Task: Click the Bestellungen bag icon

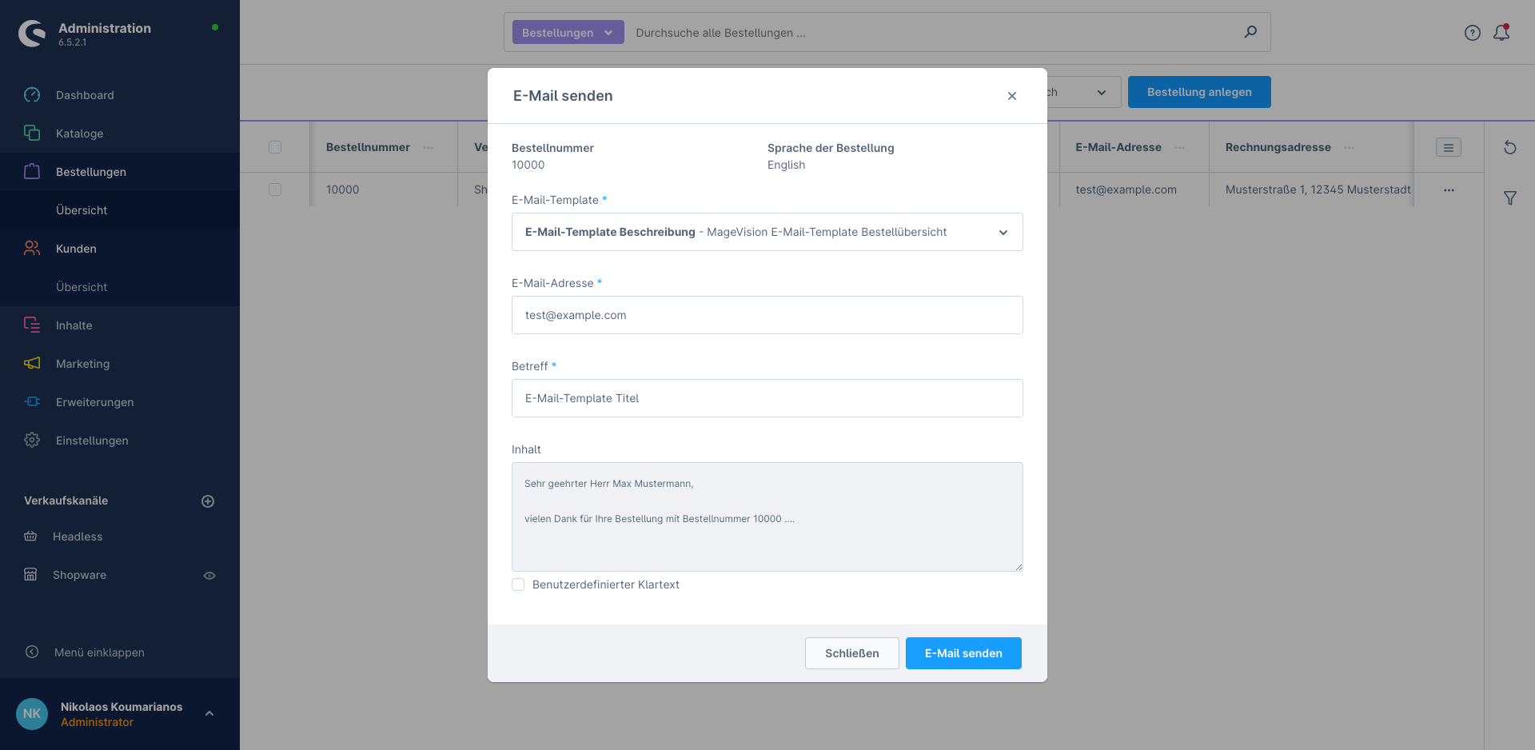Action: (32, 172)
